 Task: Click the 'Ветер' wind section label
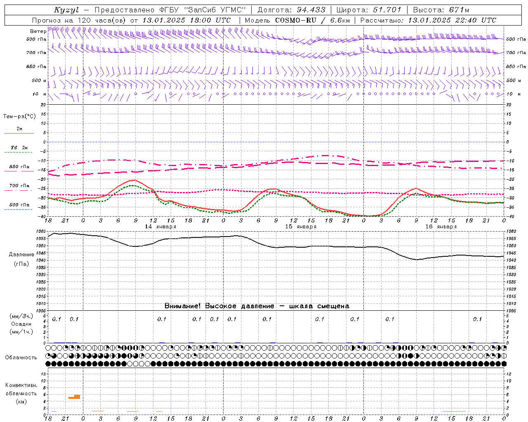(x=38, y=31)
